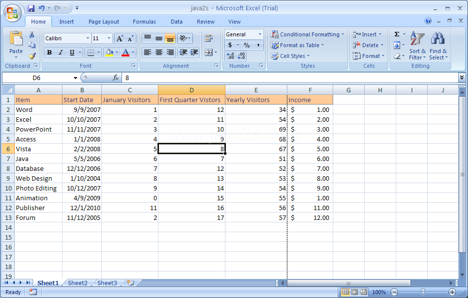This screenshot has width=468, height=298.
Task: Switch to Sheet3 tab
Action: click(107, 283)
